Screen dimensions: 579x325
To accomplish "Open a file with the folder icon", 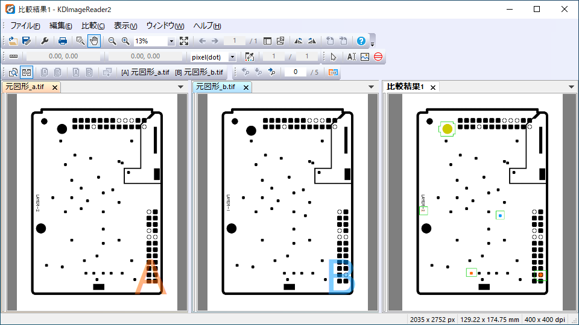I will coord(13,41).
